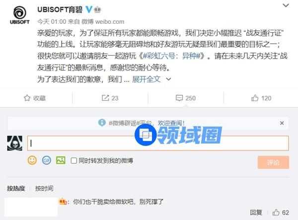Click the orange 评论 submit button
The width and height of the screenshot is (298, 220).
coord(273,162)
